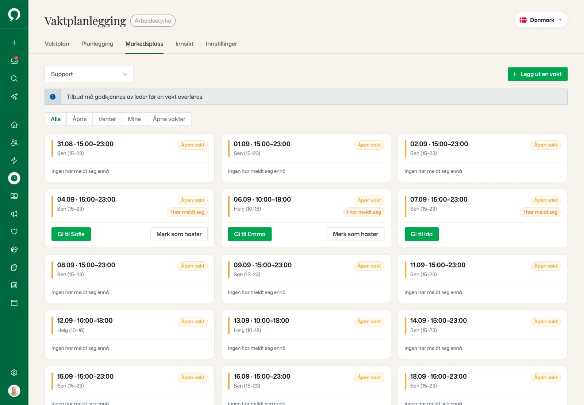584x405 pixels.
Task: Click the 1 har meldt seg badge on 07.09
Action: coord(540,212)
